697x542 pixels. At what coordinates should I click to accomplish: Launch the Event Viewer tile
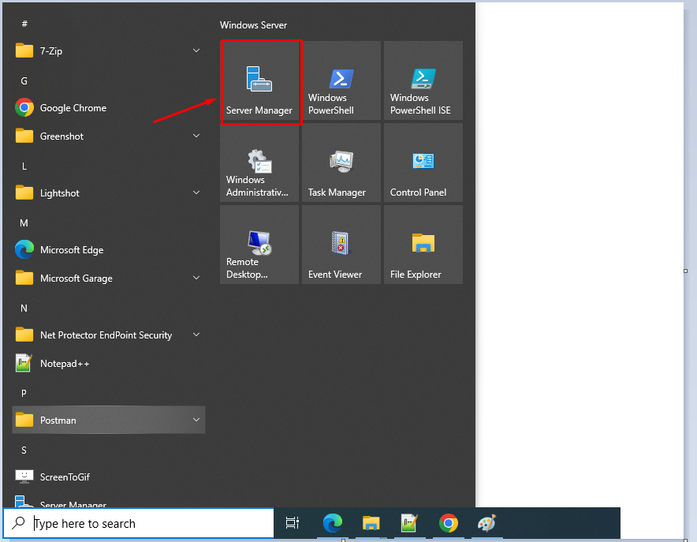tap(341, 245)
